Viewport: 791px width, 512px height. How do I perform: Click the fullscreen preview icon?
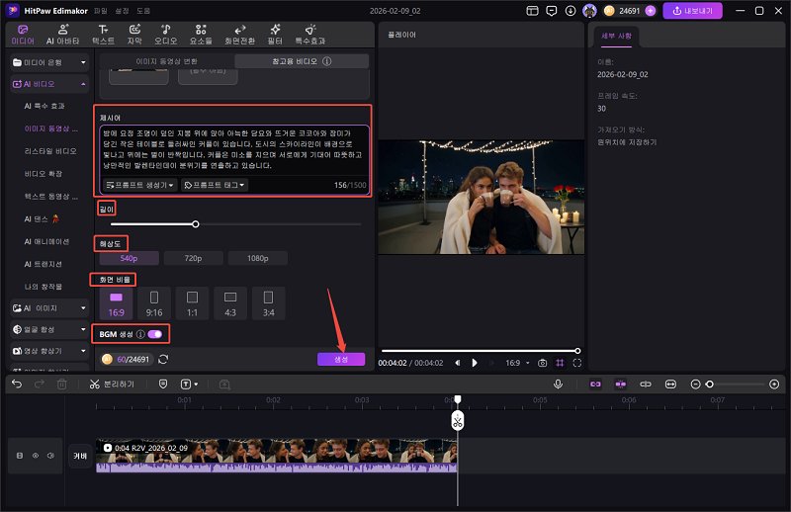[x=577, y=363]
